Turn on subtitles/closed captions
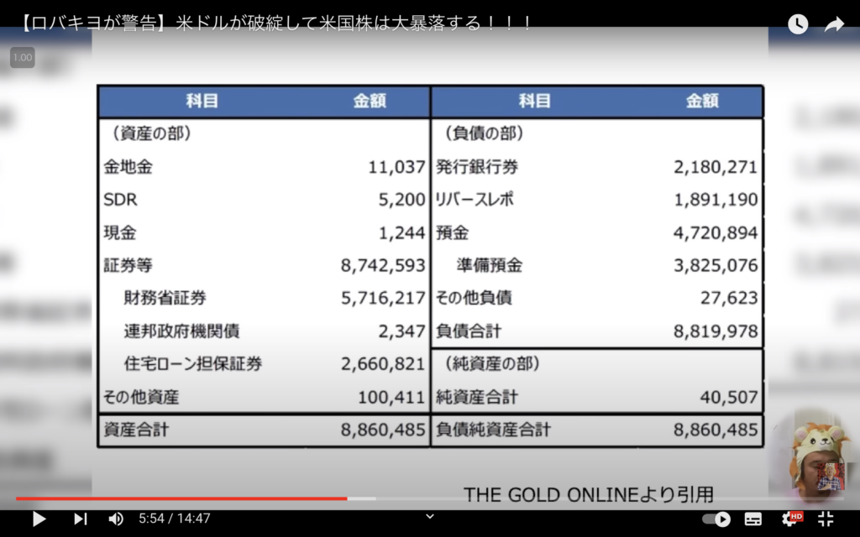The width and height of the screenshot is (860, 537). click(x=753, y=519)
